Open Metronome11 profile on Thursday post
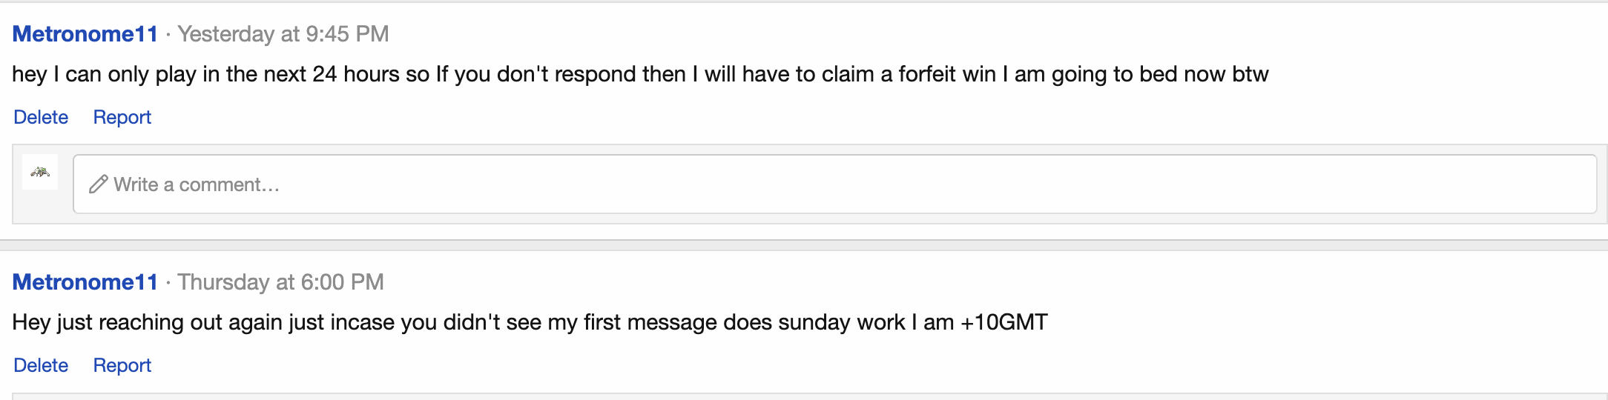The width and height of the screenshot is (1608, 400). [x=85, y=282]
